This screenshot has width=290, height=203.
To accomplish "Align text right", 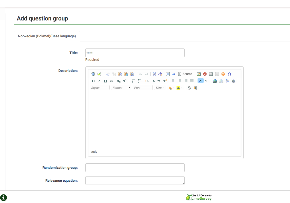I will coord(186,81).
